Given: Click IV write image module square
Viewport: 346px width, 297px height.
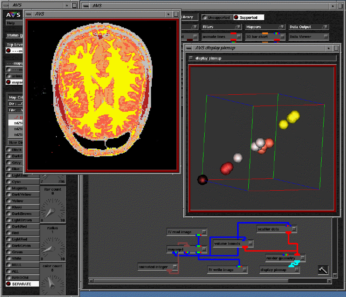Looking at the screenshot, I should [244, 270].
